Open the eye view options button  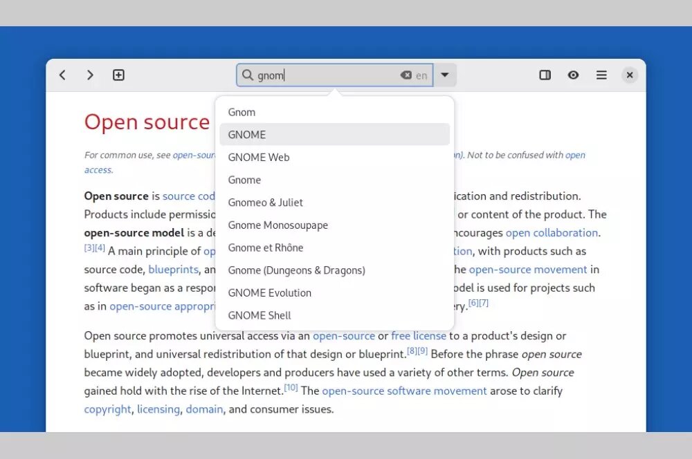click(573, 75)
